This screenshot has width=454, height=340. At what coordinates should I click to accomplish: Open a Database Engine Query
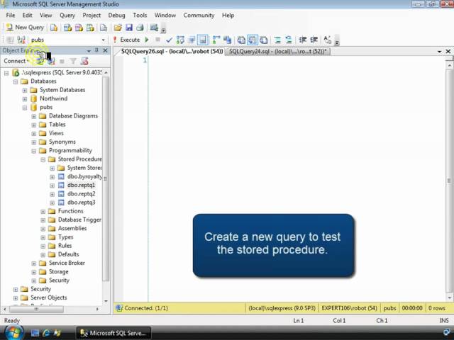click(54, 28)
